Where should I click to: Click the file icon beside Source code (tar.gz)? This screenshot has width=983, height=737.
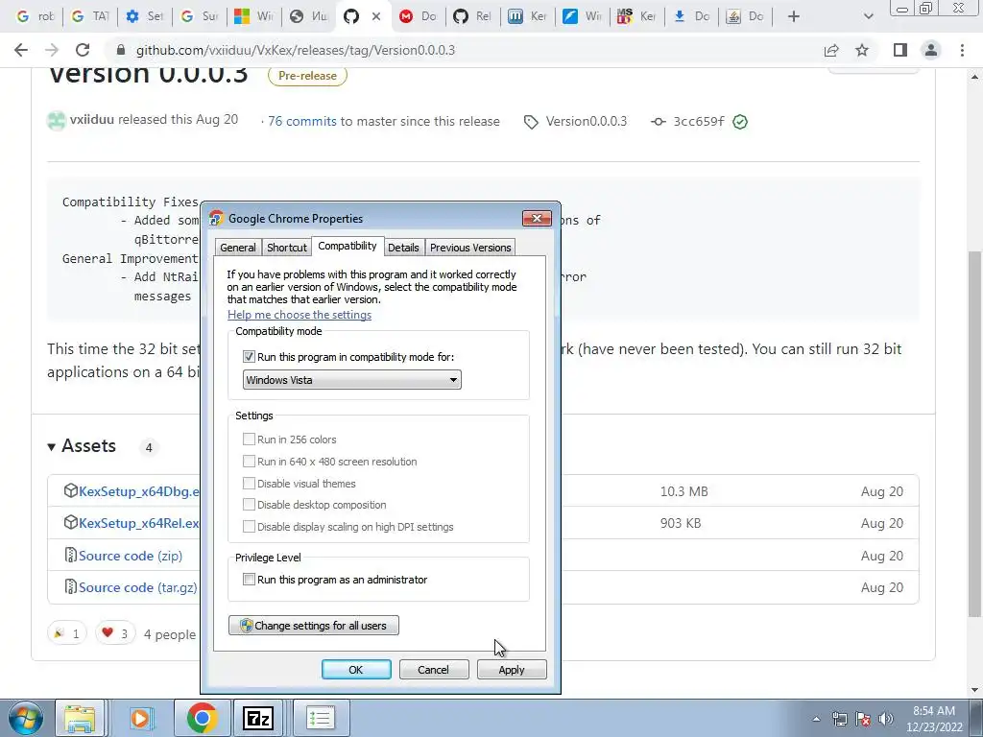pyautogui.click(x=71, y=586)
